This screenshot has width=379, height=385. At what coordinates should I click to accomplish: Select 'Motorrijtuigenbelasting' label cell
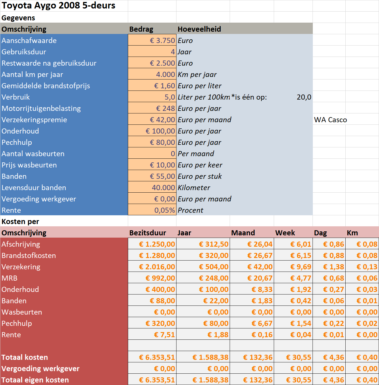point(64,108)
